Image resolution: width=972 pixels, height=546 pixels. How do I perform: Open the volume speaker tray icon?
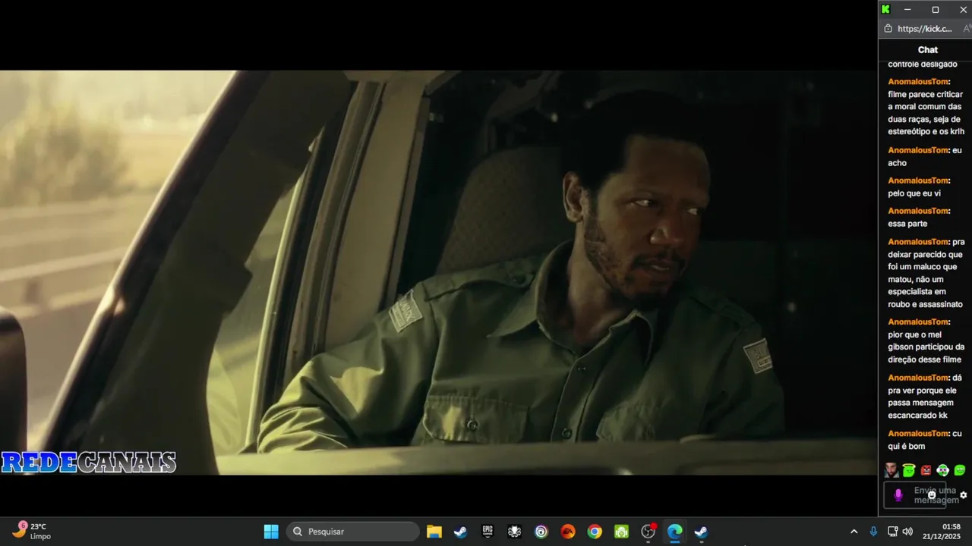[907, 532]
